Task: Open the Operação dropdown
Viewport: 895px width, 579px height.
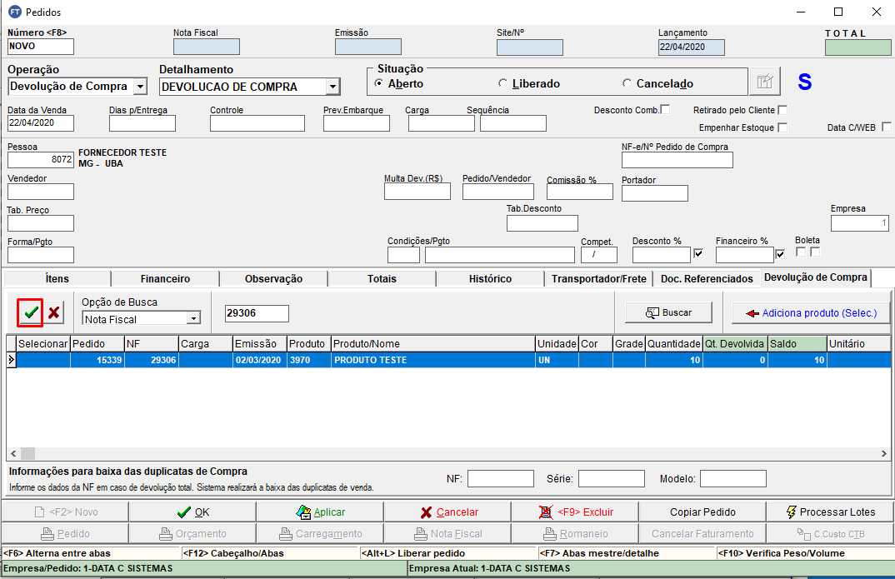Action: click(x=140, y=87)
